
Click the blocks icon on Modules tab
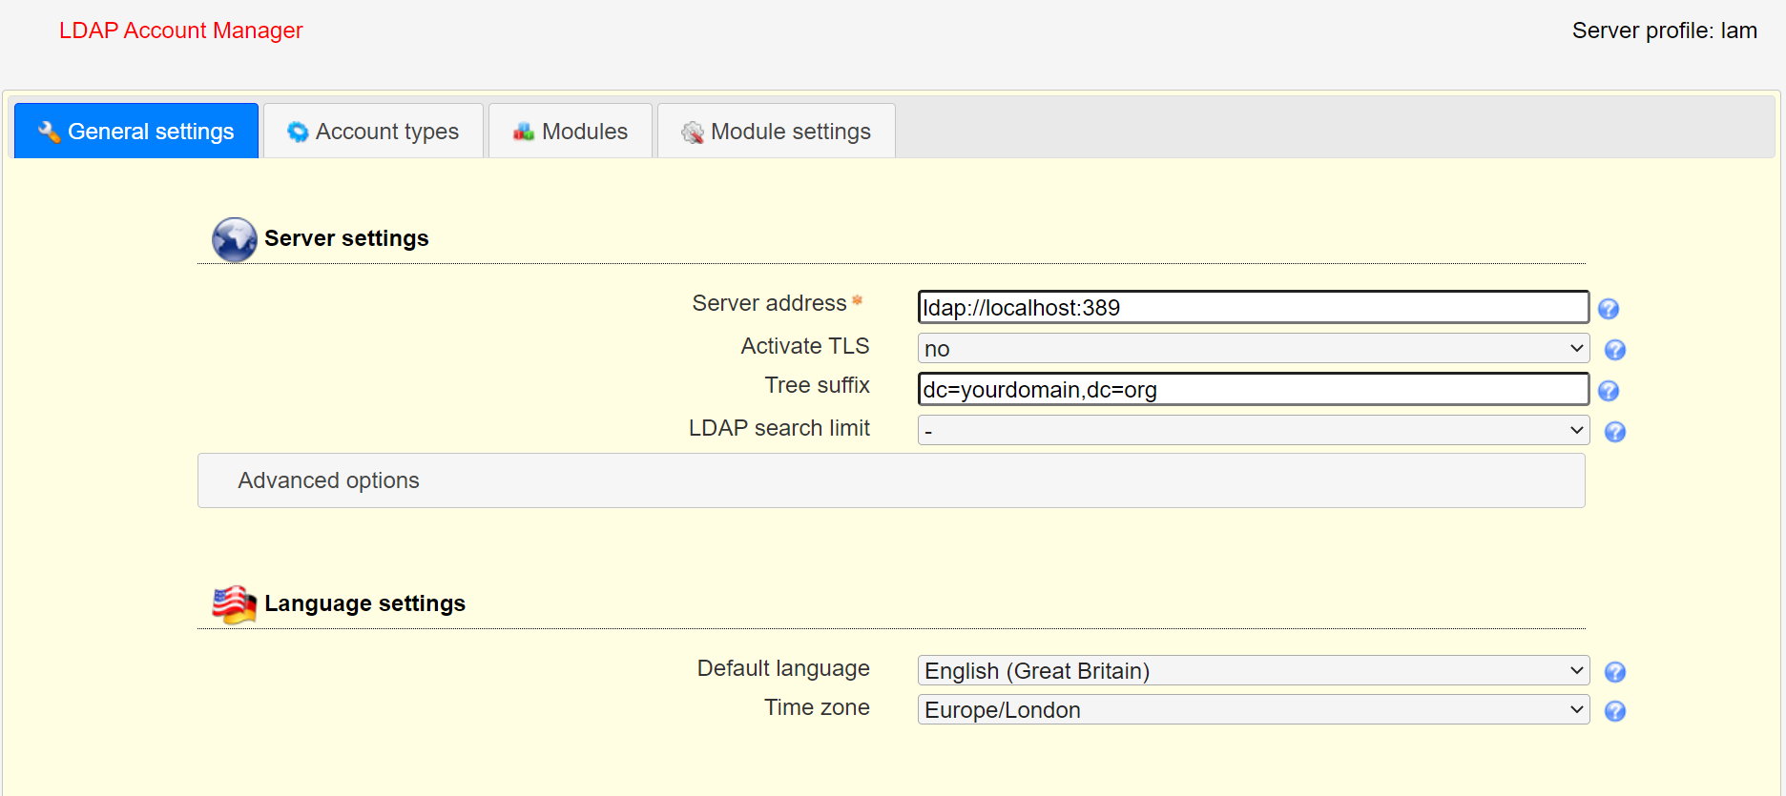click(524, 132)
